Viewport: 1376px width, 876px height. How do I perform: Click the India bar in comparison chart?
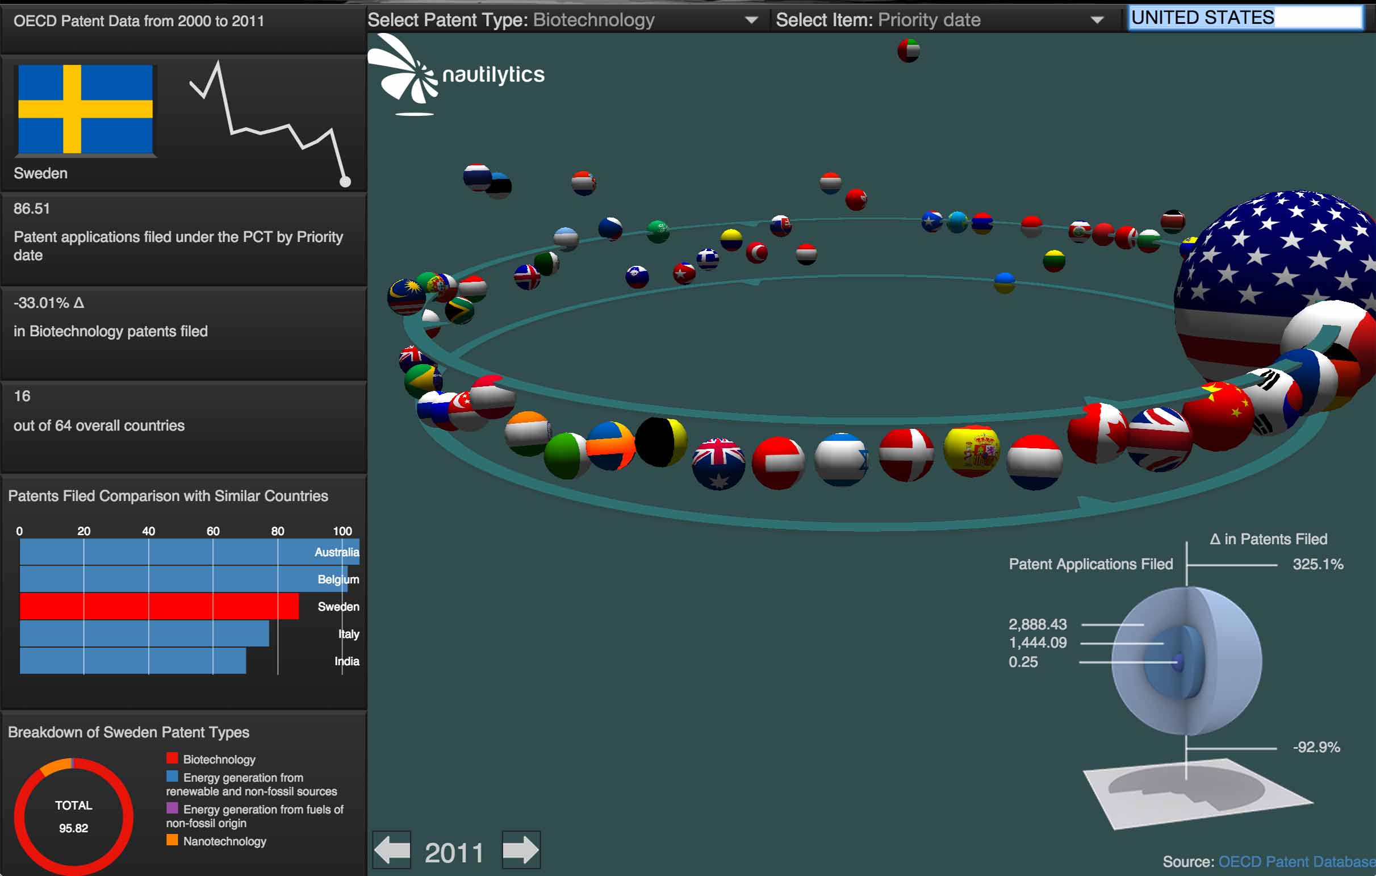pyautogui.click(x=132, y=661)
